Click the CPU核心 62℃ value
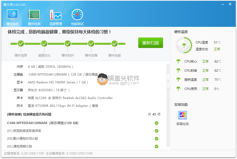The image size is (237, 159). (218, 62)
